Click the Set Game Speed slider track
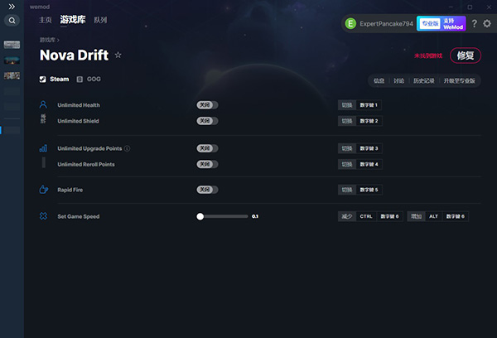Viewport: 497px width, 338px height. (x=222, y=216)
